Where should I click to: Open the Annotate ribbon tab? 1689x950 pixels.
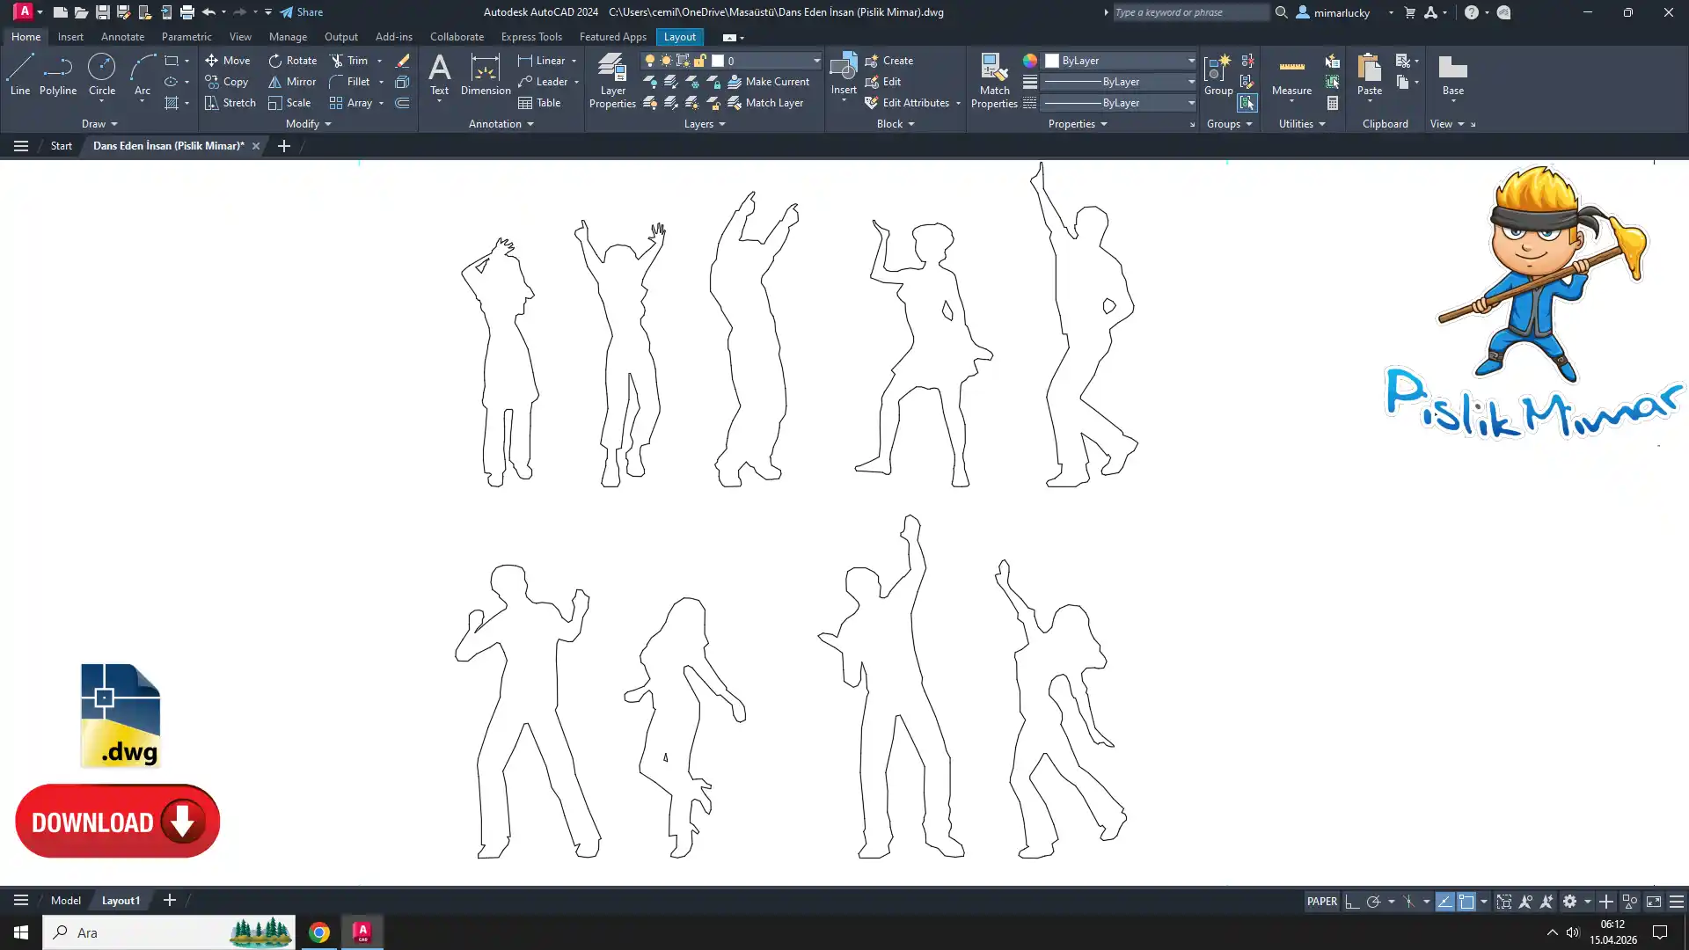coord(122,37)
